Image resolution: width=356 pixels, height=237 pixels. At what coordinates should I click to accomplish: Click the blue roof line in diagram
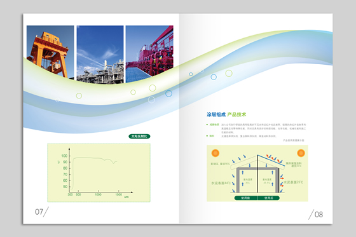[271, 161]
